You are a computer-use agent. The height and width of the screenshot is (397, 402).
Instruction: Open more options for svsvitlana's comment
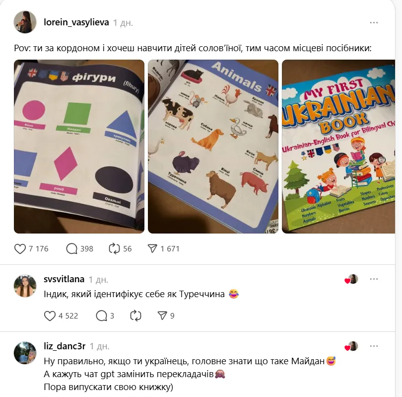[374, 279]
